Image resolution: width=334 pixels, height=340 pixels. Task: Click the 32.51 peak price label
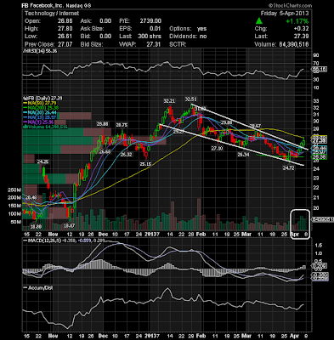190,99
